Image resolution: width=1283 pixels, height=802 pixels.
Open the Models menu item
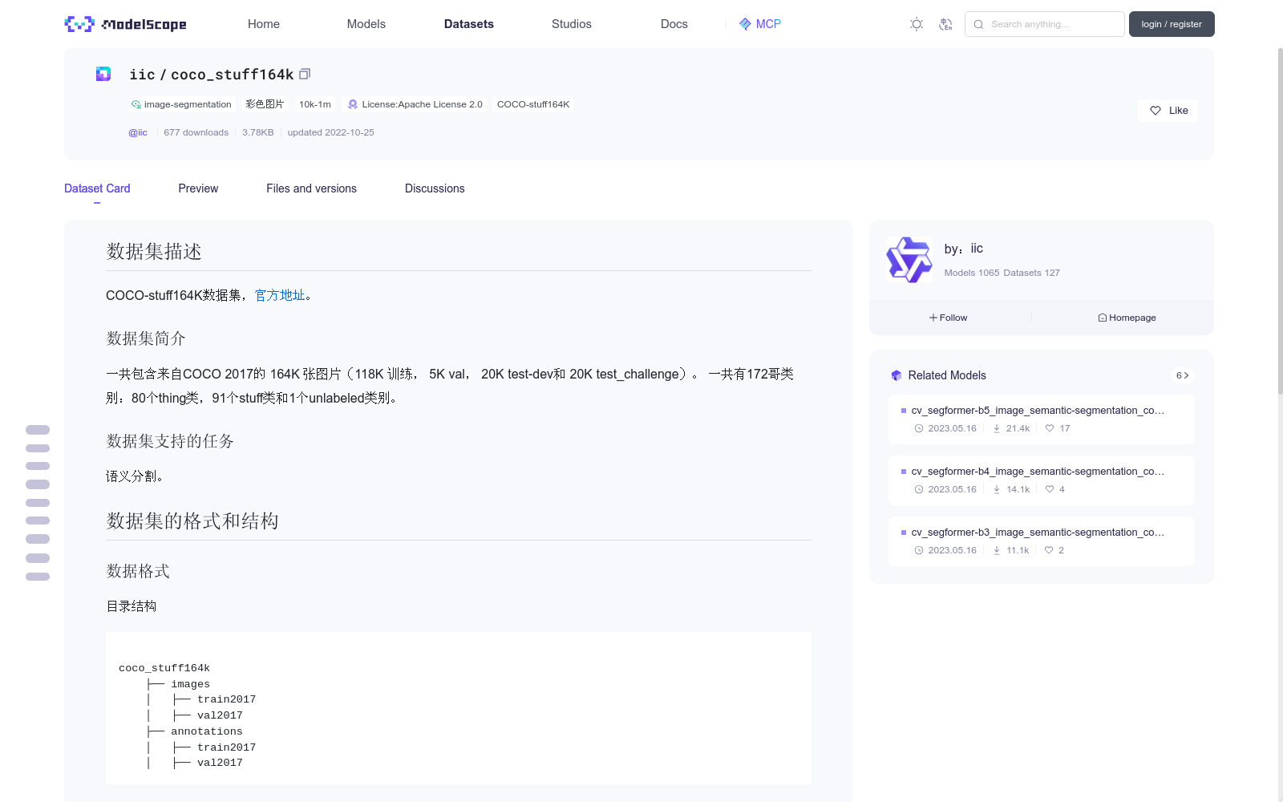(366, 24)
